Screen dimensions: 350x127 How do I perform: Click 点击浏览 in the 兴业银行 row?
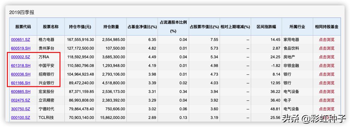tap(327, 83)
